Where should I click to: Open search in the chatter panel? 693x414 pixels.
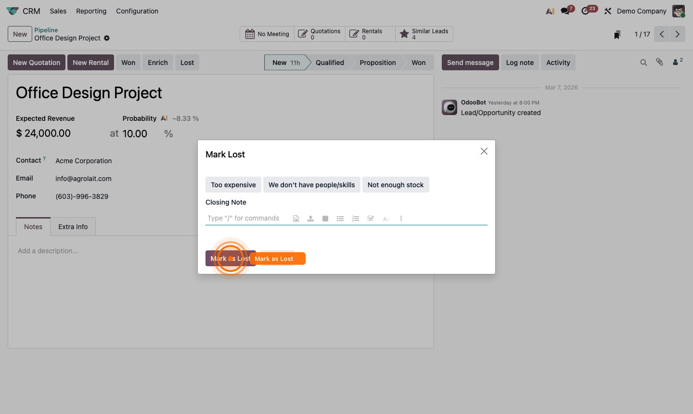643,62
